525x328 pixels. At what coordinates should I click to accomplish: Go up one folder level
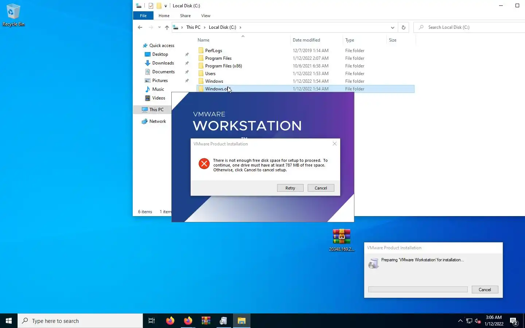pos(167,27)
